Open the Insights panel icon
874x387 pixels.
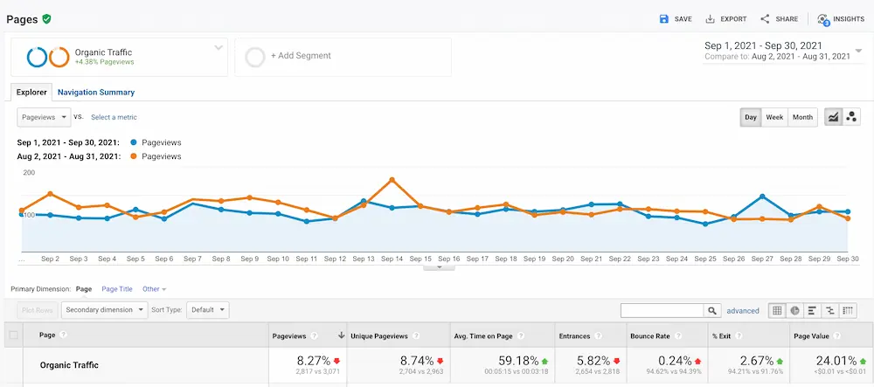tap(822, 19)
